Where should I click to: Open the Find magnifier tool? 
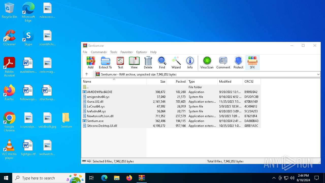pos(162,63)
